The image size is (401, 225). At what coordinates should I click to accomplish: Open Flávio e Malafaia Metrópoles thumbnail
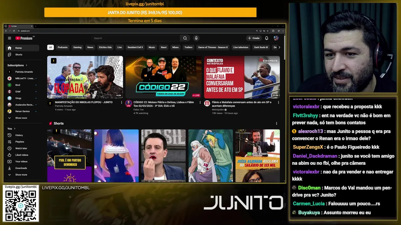[242, 77]
